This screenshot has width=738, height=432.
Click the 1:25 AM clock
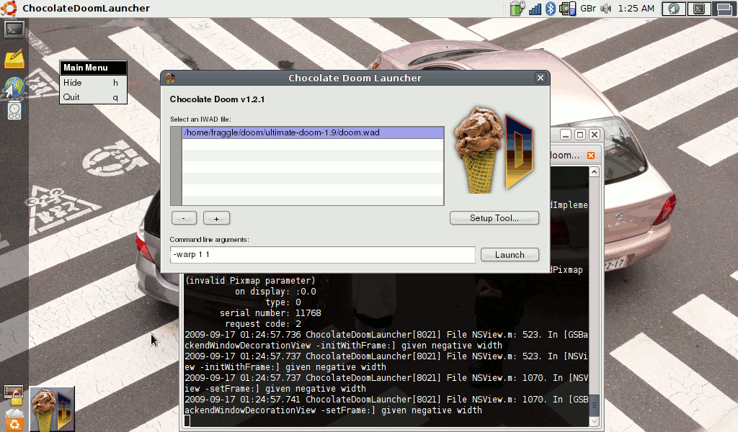(x=636, y=9)
